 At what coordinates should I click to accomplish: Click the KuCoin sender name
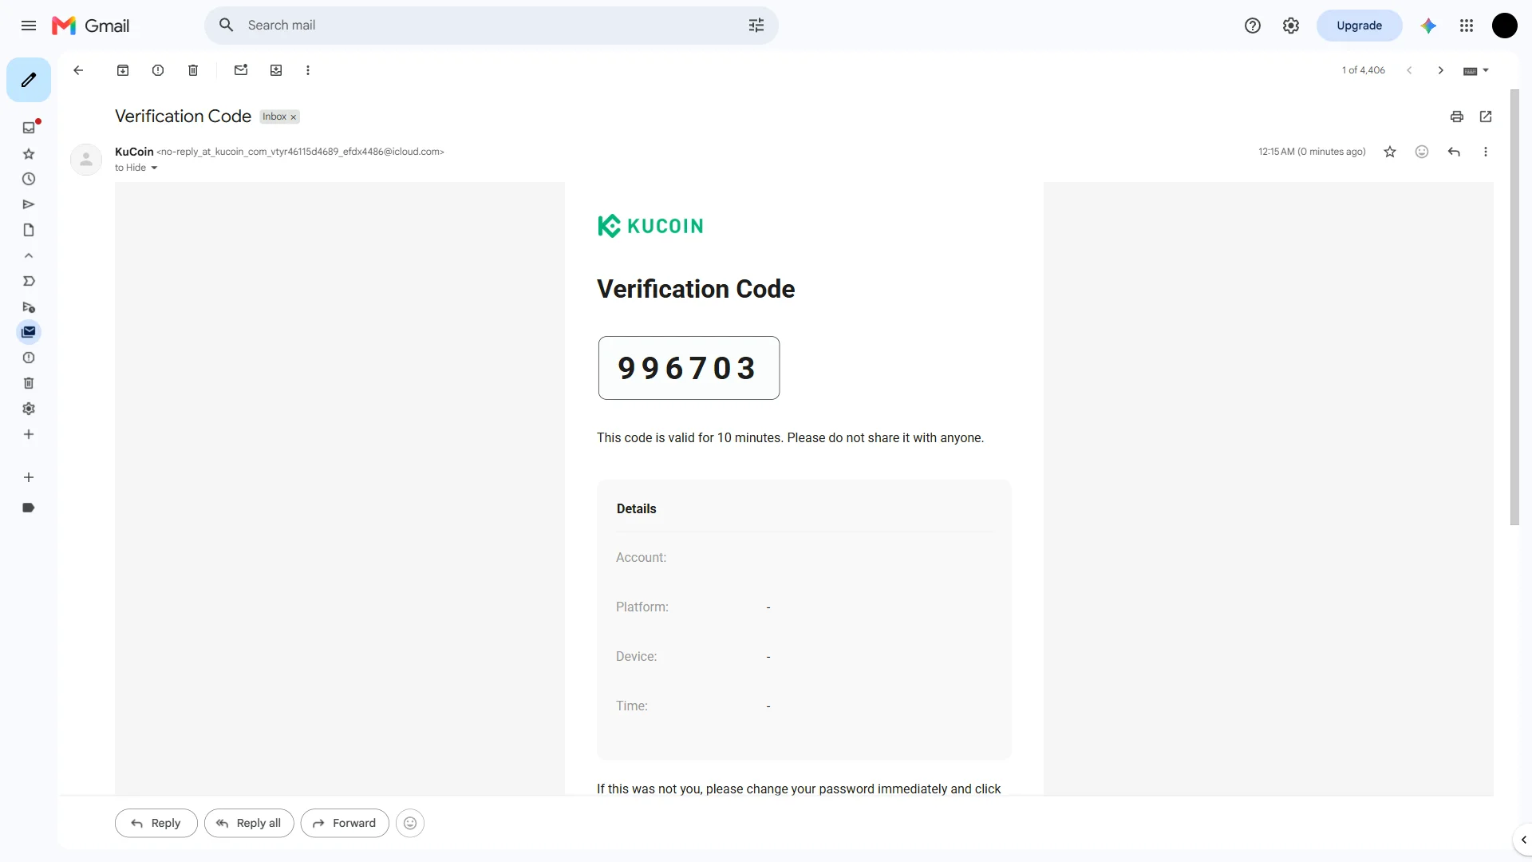click(x=134, y=152)
